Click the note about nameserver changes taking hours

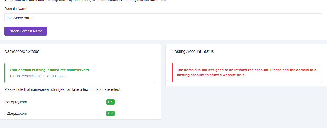click(x=62, y=89)
